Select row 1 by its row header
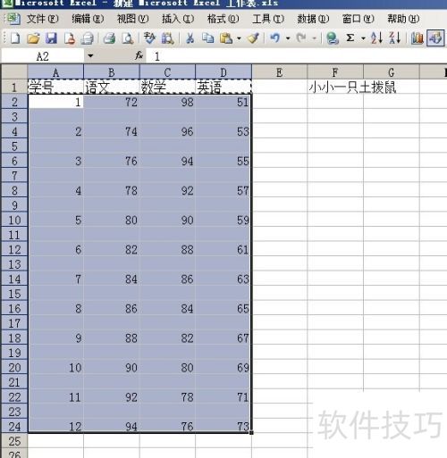The width and height of the screenshot is (447, 458). point(14,87)
